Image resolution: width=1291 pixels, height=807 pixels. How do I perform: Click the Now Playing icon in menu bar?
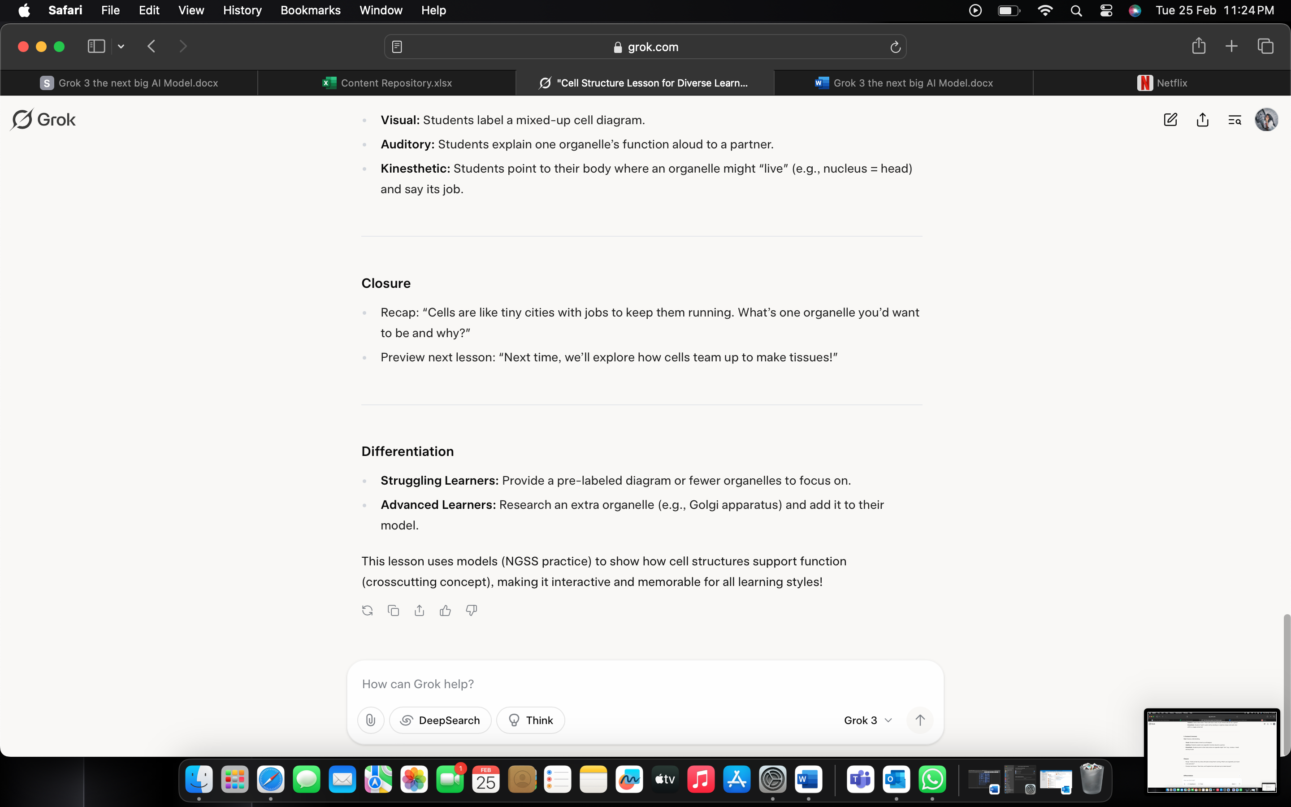(x=975, y=11)
